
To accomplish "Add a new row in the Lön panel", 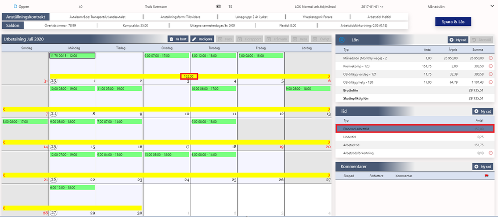I will click(x=458, y=40).
